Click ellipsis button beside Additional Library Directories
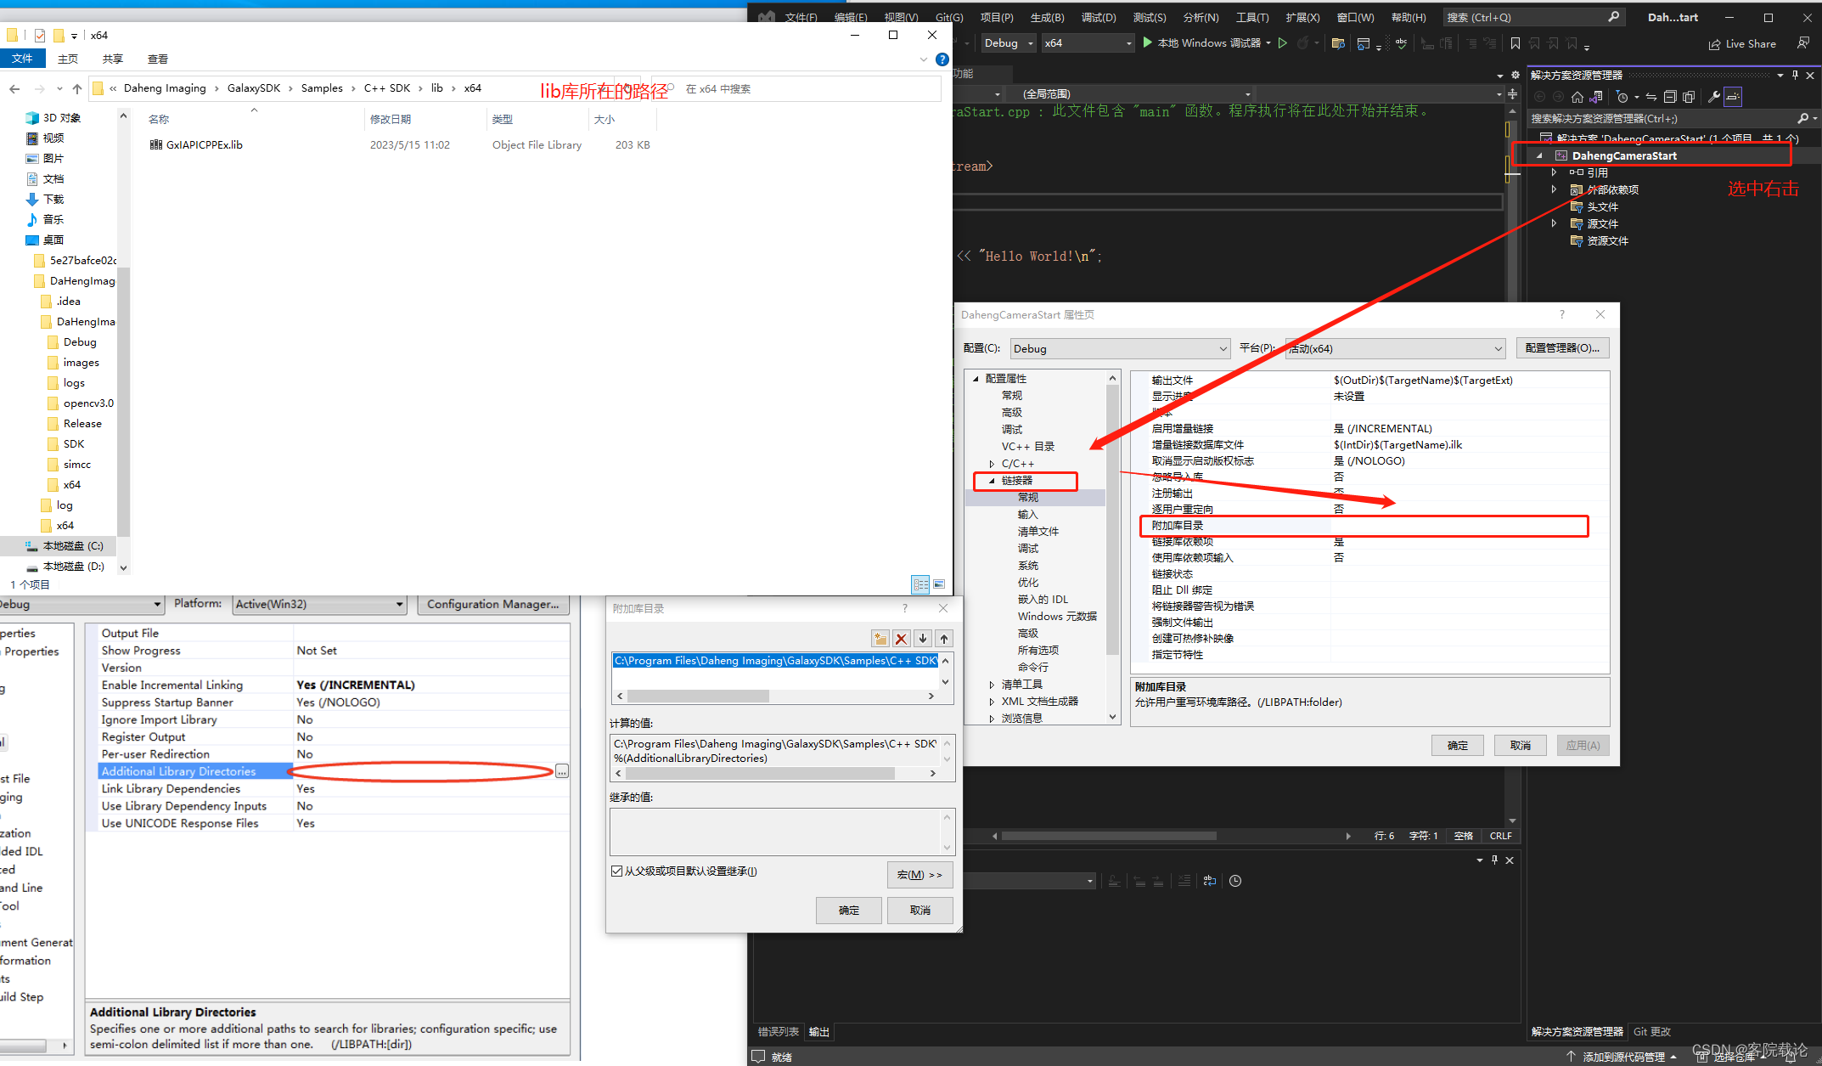Viewport: 1822px width, 1066px height. (x=562, y=771)
